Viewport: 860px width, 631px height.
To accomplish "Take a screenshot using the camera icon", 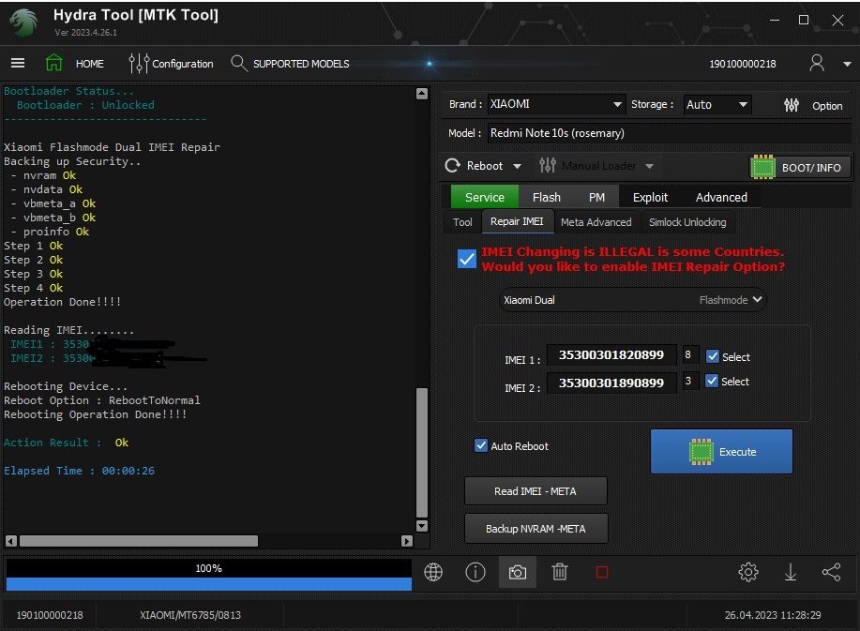I will click(x=517, y=571).
